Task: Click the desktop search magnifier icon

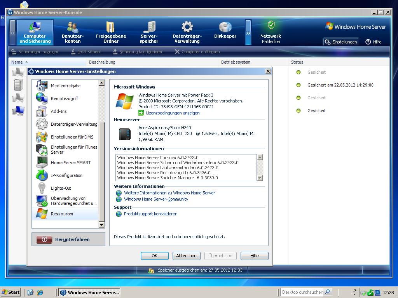Action: (328, 292)
